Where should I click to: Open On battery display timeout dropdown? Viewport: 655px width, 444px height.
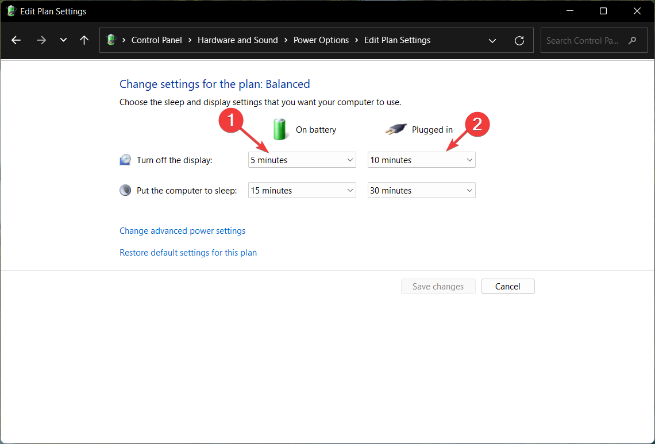click(x=302, y=160)
